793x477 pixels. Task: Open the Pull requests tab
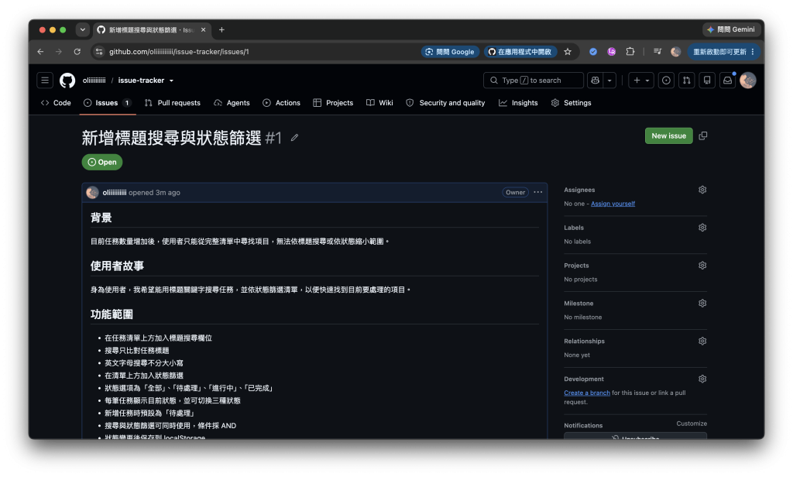[173, 103]
